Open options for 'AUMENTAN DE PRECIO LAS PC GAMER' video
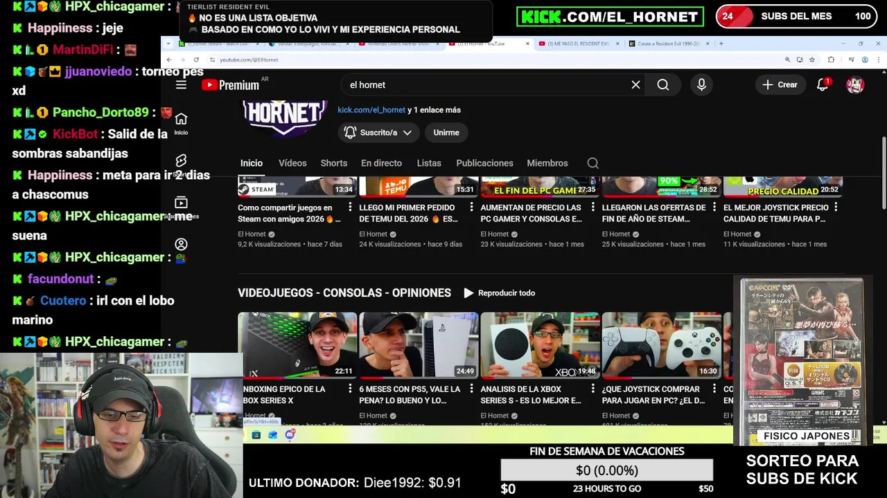The width and height of the screenshot is (887, 498). pyautogui.click(x=592, y=207)
